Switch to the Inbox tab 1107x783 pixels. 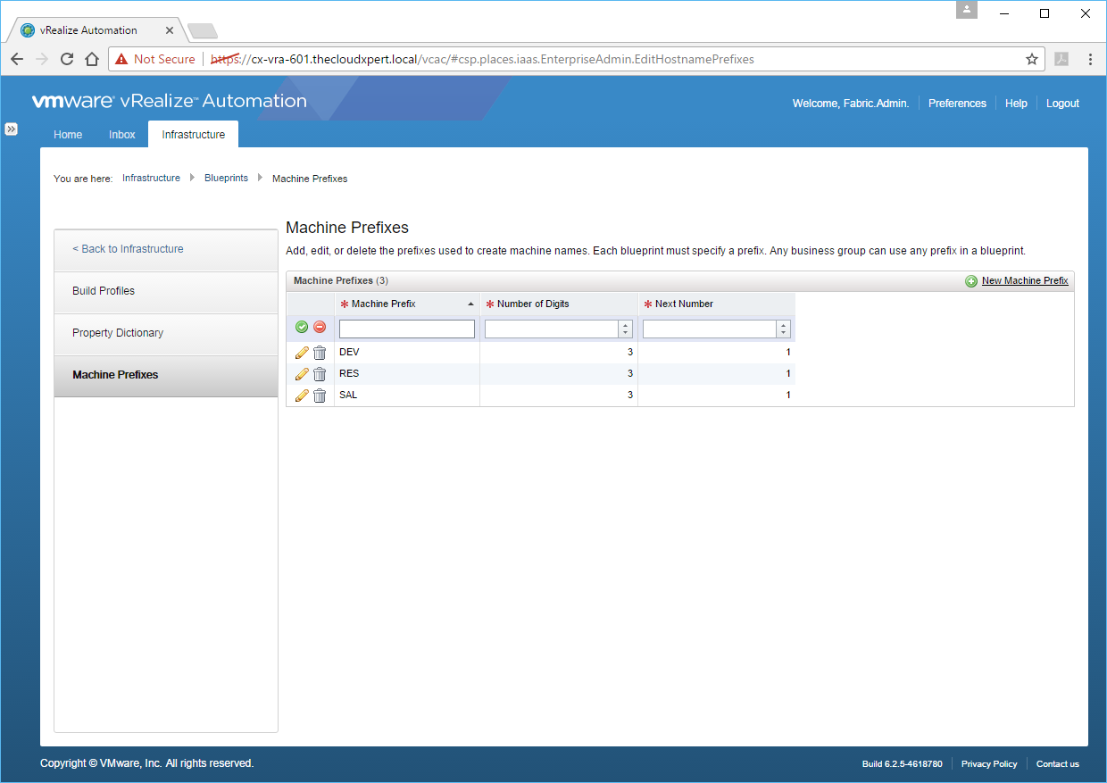click(122, 135)
